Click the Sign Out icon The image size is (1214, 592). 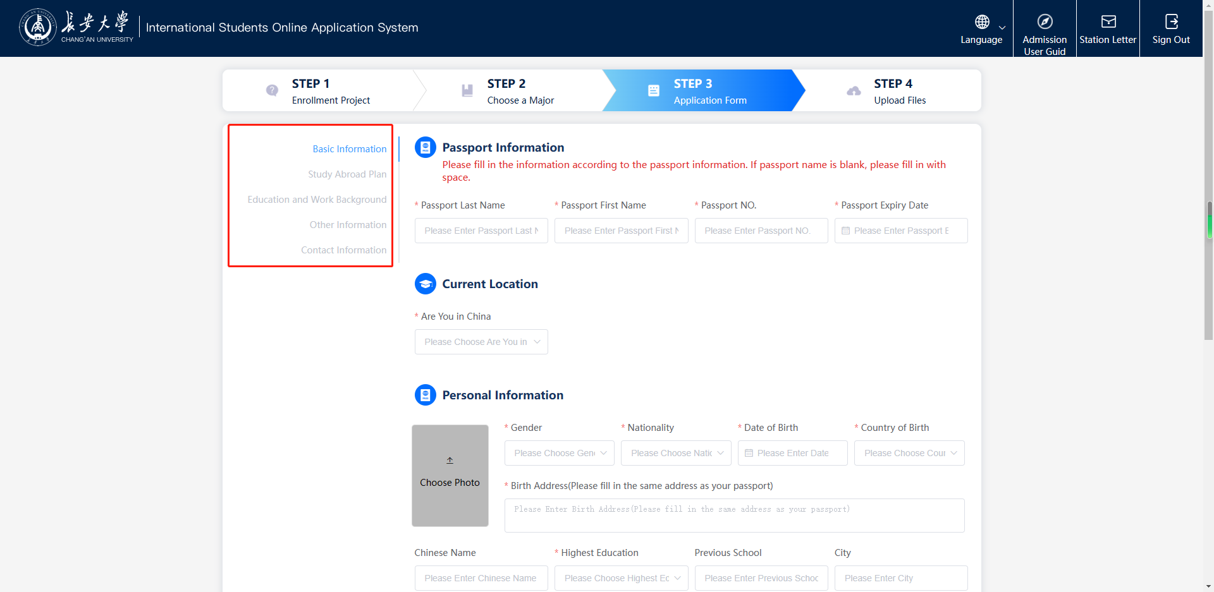(x=1171, y=21)
